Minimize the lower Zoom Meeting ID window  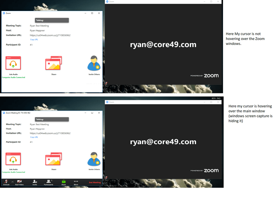[x=85, y=113]
